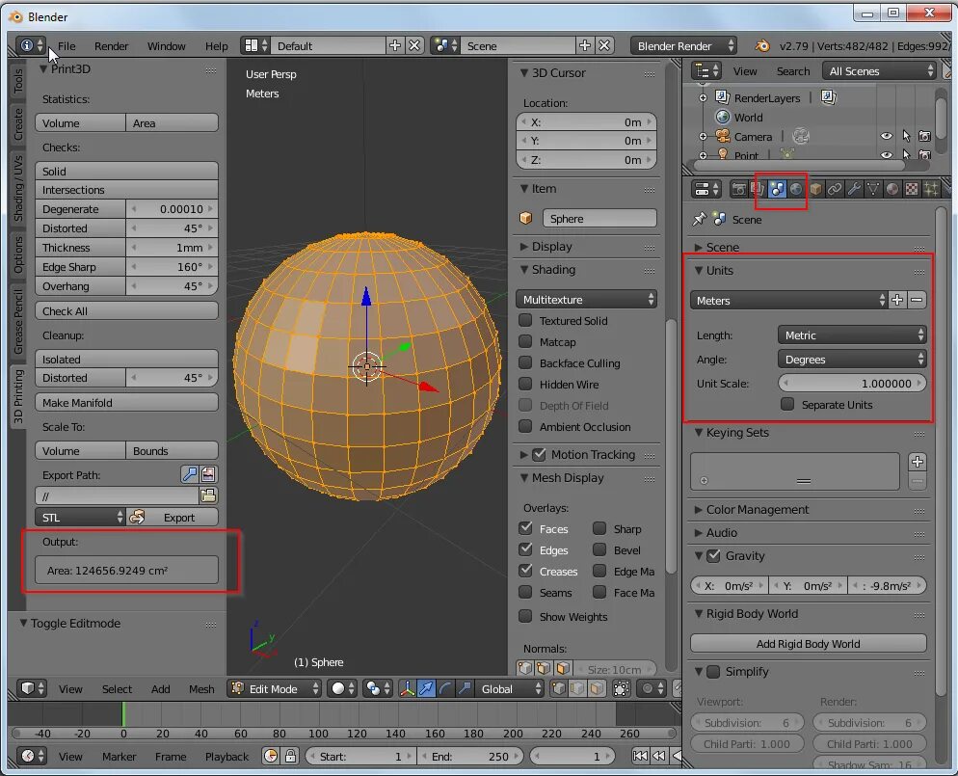The image size is (958, 776).
Task: Click the Make Manifold button
Action: [x=126, y=403]
